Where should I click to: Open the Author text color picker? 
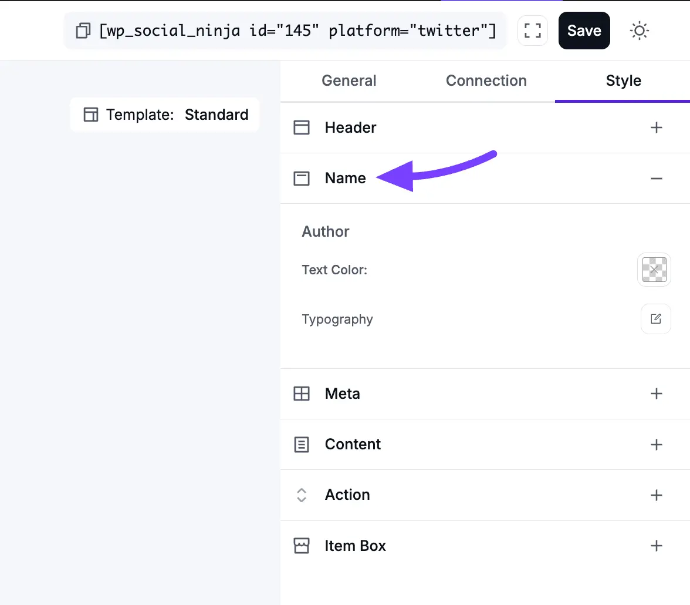pos(654,270)
